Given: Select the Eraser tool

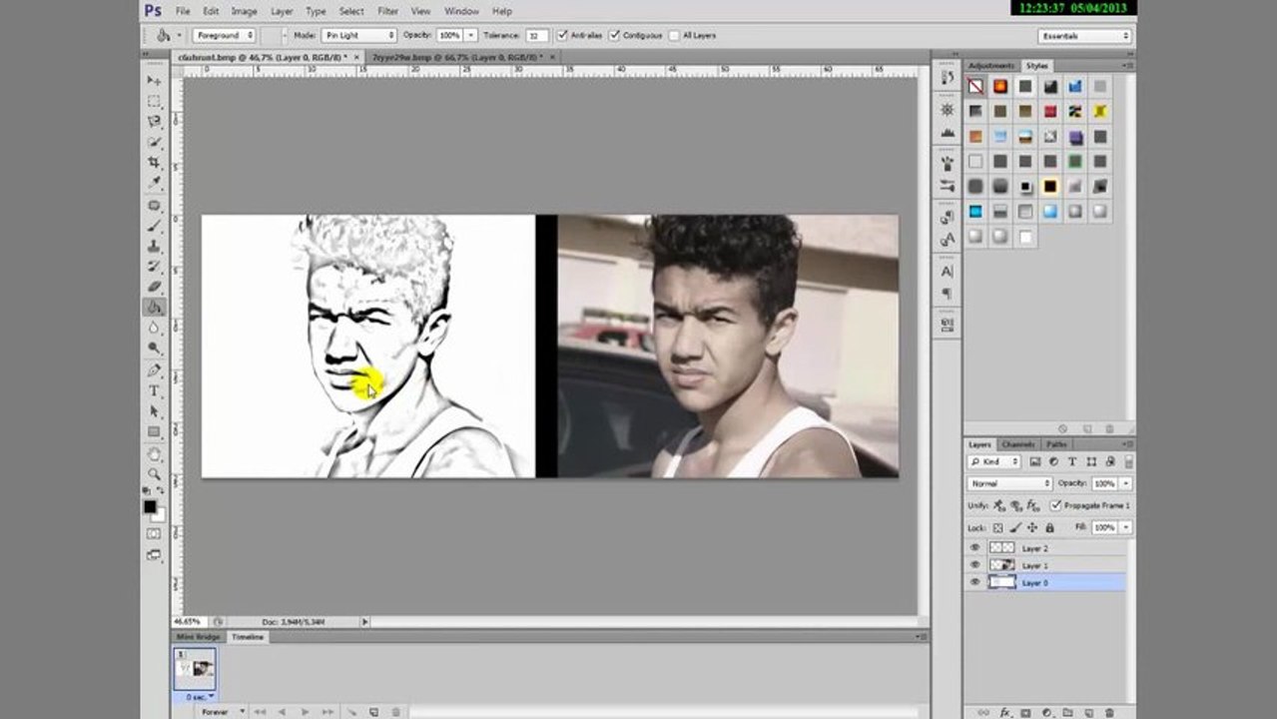Looking at the screenshot, I should 154,287.
